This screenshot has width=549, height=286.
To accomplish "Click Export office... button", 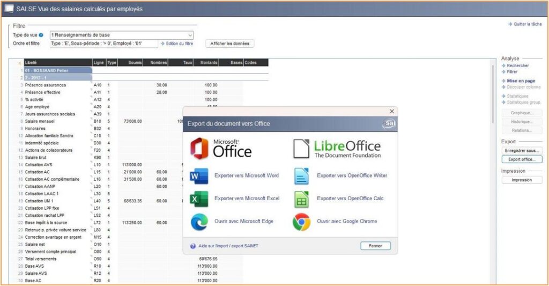I will [522, 159].
